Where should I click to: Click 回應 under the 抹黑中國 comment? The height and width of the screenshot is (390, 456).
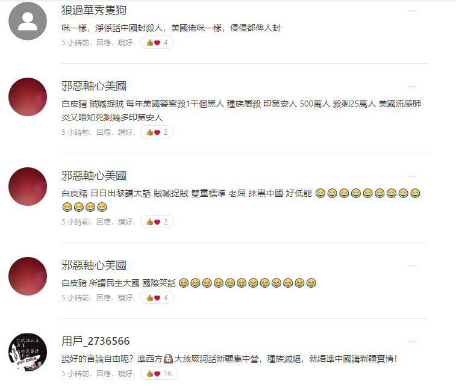(x=104, y=222)
